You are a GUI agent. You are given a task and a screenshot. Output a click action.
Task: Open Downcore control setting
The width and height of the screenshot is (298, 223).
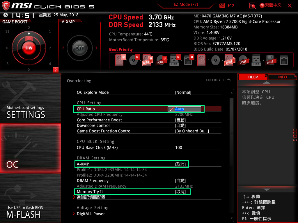click(x=149, y=125)
